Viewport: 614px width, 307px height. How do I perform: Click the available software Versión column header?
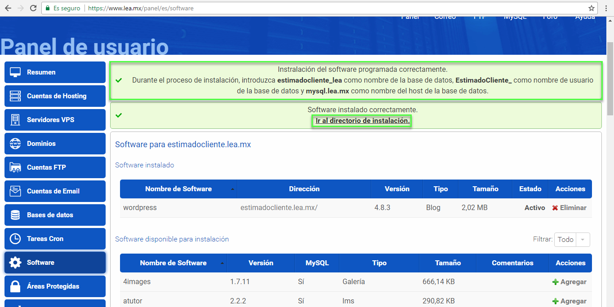pyautogui.click(x=261, y=263)
